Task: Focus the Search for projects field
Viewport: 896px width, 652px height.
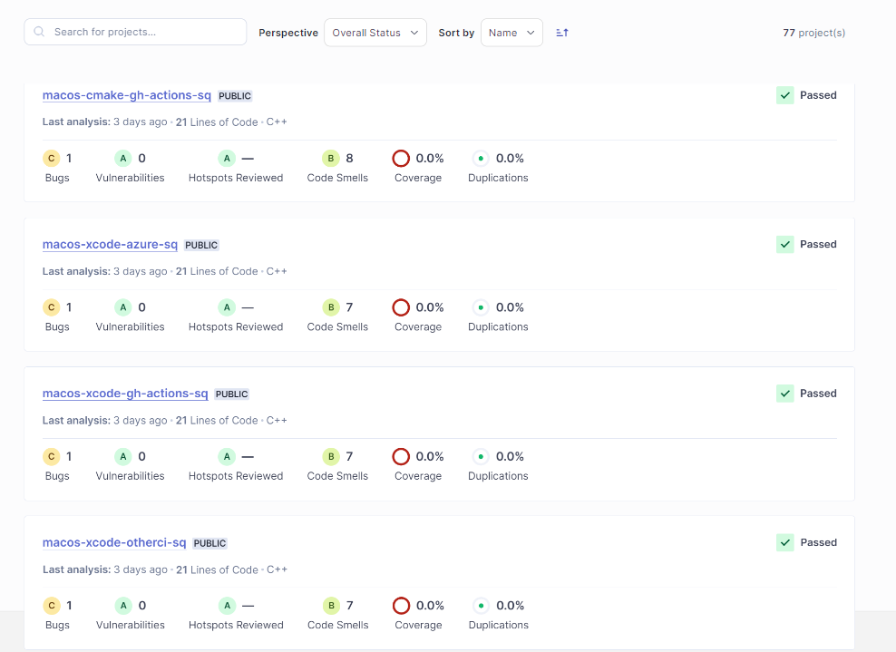Action: [135, 32]
